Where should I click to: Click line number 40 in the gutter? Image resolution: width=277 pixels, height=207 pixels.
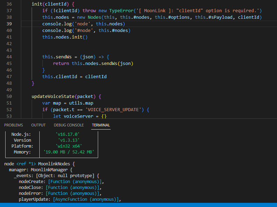click(x=9, y=31)
